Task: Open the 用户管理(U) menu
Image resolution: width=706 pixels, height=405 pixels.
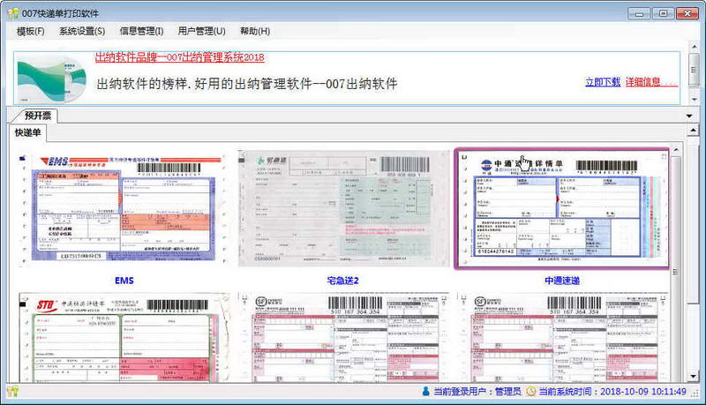Action: (x=201, y=31)
